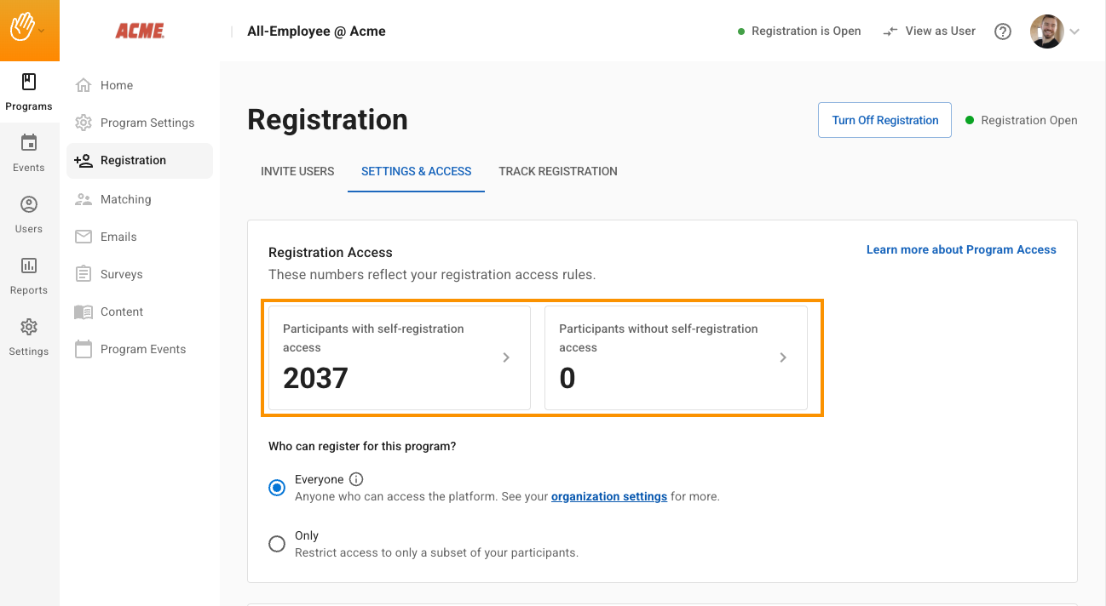Open the organization settings link
Viewport: 1106px width, 606px height.
[608, 496]
